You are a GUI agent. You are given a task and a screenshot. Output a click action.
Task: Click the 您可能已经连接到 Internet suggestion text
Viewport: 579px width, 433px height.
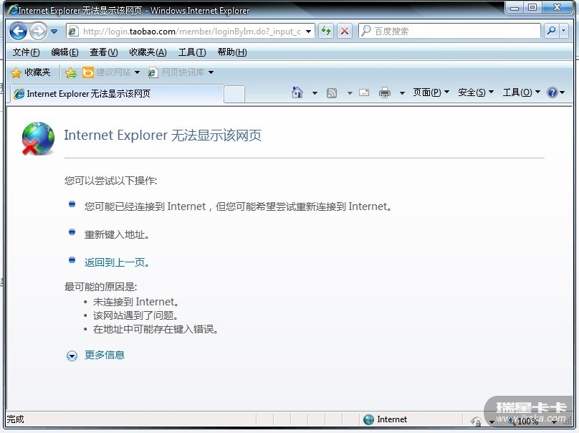237,206
